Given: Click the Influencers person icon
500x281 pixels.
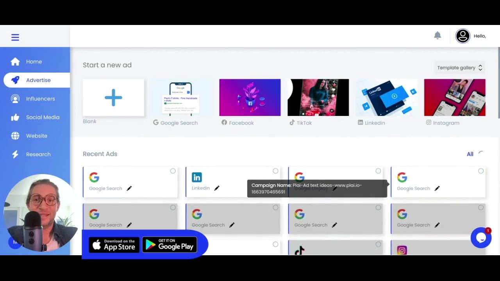Looking at the screenshot, I should click(15, 99).
